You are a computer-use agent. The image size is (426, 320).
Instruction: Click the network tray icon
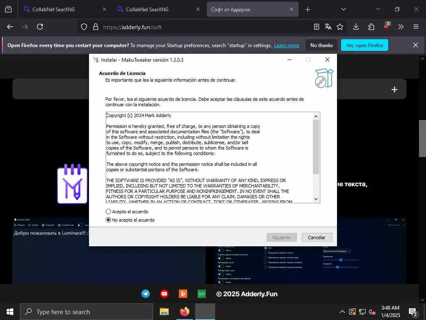[362, 312]
